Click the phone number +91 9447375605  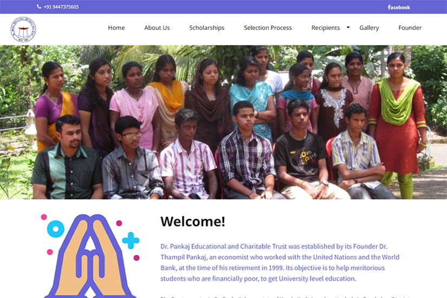[x=61, y=7]
